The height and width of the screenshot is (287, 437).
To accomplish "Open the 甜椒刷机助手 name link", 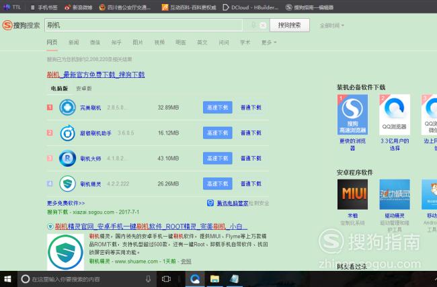I will tap(96, 133).
